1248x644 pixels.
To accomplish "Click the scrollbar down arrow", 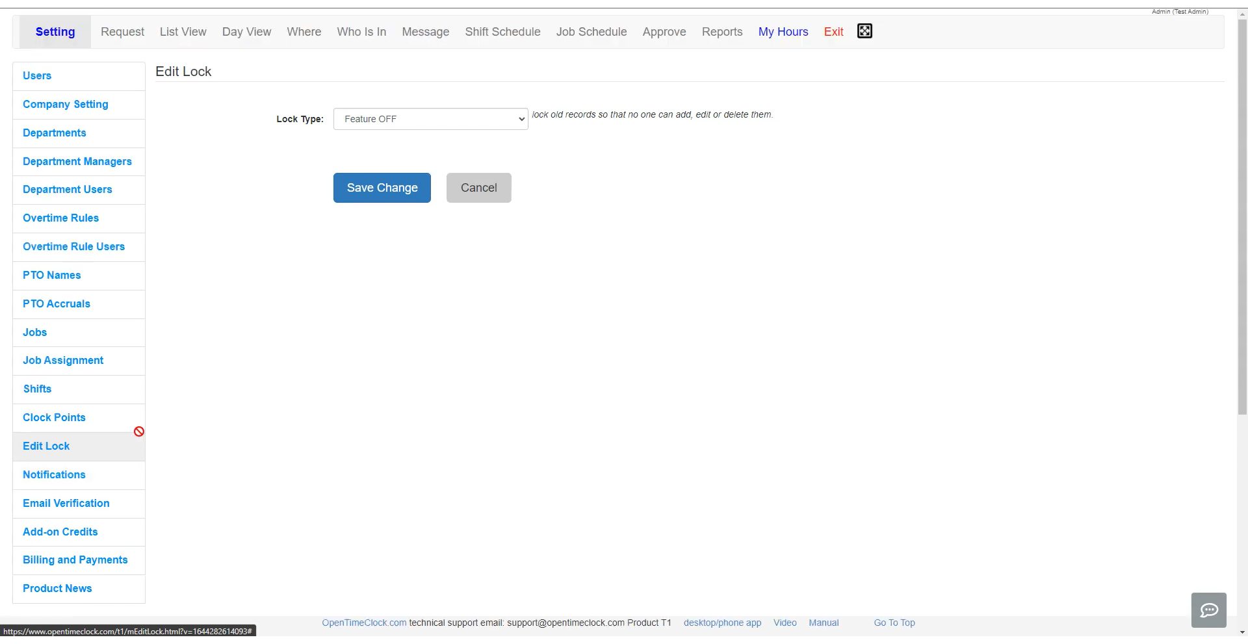I will point(1242,633).
